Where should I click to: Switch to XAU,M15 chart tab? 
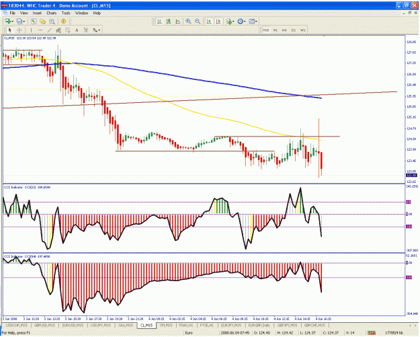coord(126,325)
